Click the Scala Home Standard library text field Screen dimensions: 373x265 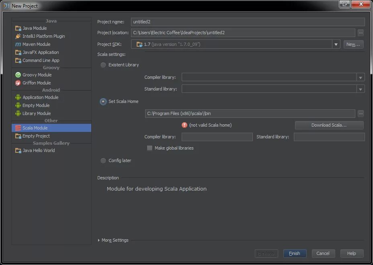(329, 137)
